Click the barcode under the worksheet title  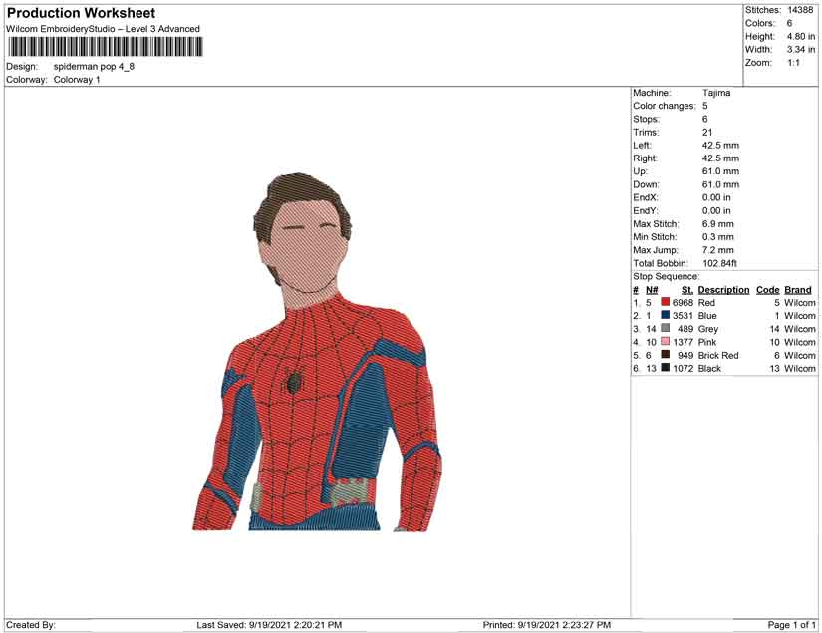tap(106, 47)
